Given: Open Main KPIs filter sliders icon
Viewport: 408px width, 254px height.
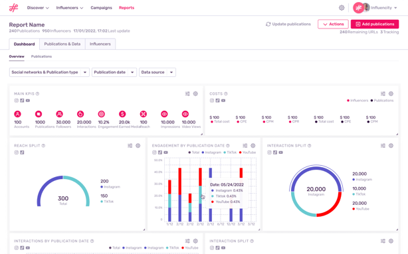Looking at the screenshot, I should [187, 94].
